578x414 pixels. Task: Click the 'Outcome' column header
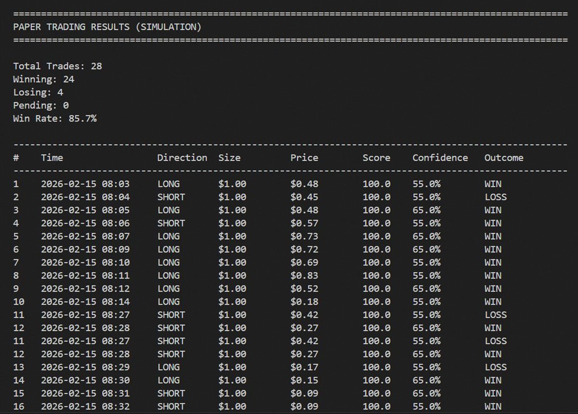[x=504, y=158]
